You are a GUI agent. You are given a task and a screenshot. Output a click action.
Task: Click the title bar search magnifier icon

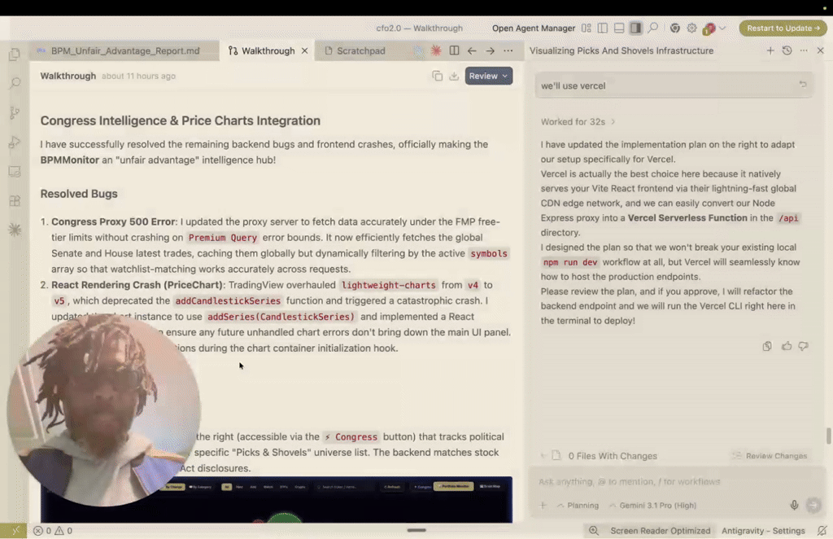(x=653, y=28)
